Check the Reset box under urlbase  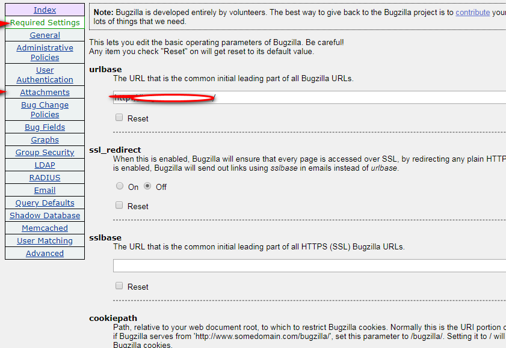[x=119, y=118]
